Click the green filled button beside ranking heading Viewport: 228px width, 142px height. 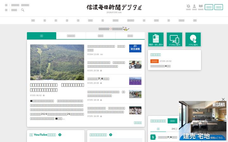173,121
